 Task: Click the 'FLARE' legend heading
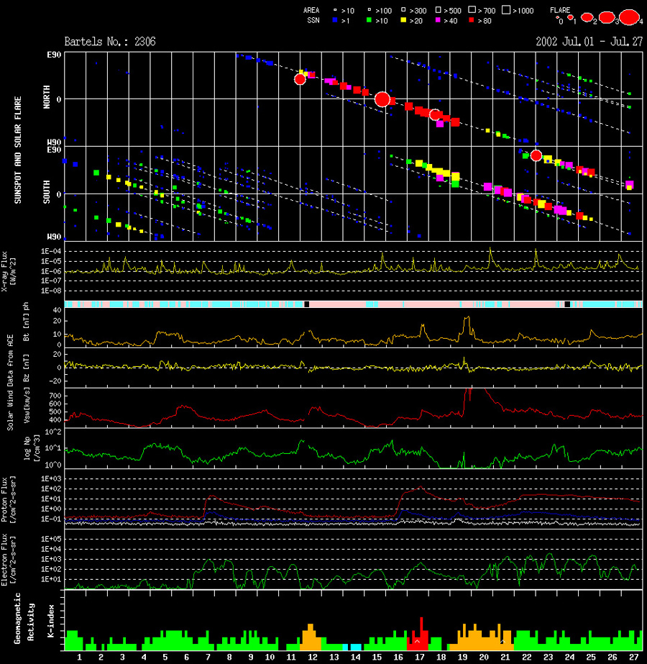560,10
